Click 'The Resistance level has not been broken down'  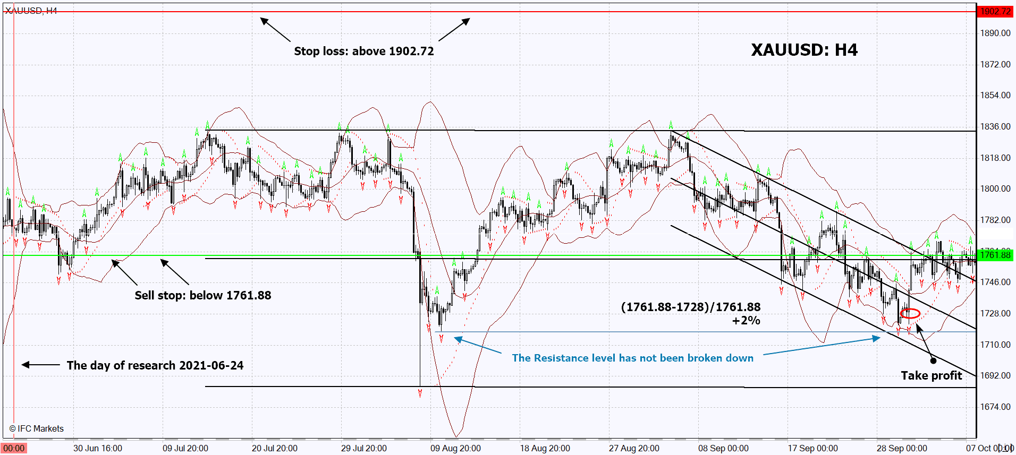pos(633,358)
